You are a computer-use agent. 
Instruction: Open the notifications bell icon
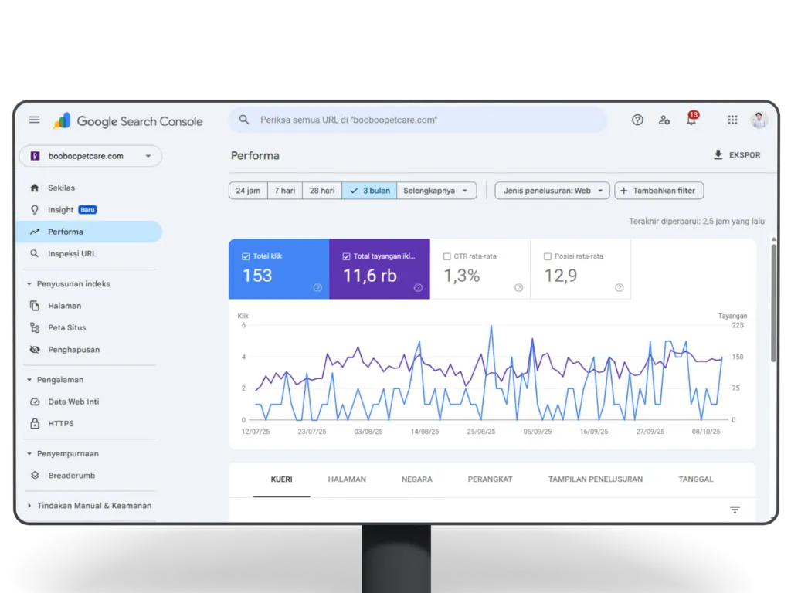pyautogui.click(x=691, y=120)
